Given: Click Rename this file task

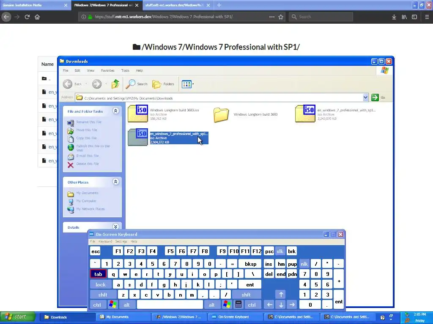Looking at the screenshot, I should [x=89, y=122].
